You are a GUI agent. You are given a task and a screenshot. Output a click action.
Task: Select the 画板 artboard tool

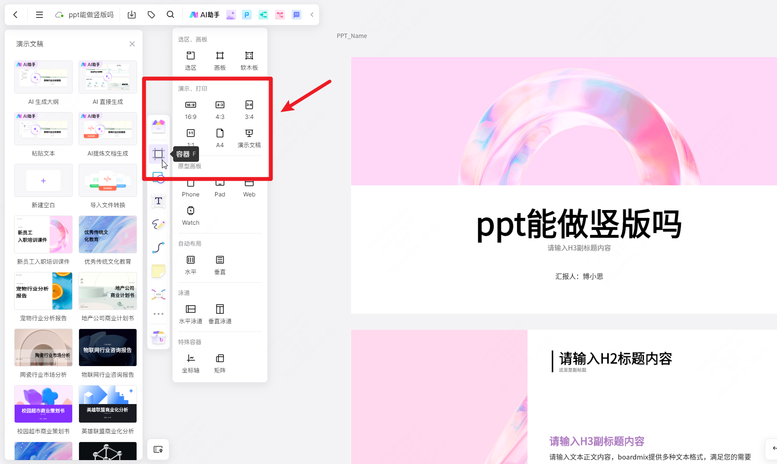pos(220,60)
